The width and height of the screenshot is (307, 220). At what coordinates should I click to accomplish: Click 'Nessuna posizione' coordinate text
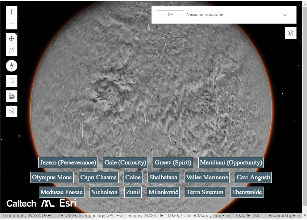tap(205, 15)
